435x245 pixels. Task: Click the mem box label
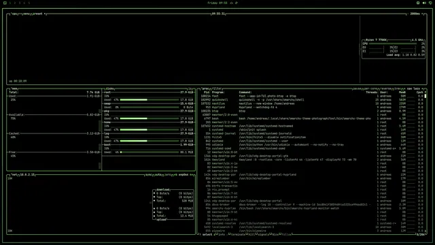[x=14, y=88]
